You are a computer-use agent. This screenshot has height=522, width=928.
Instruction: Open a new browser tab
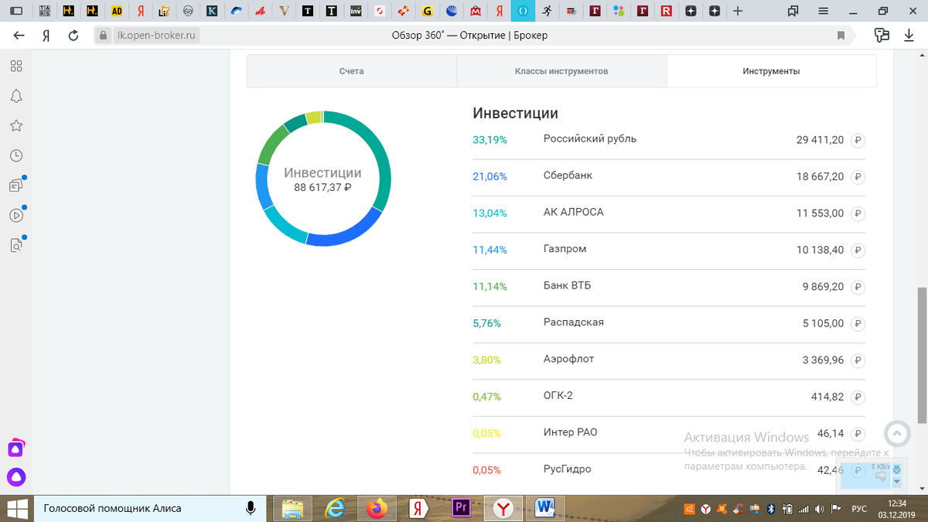738,12
